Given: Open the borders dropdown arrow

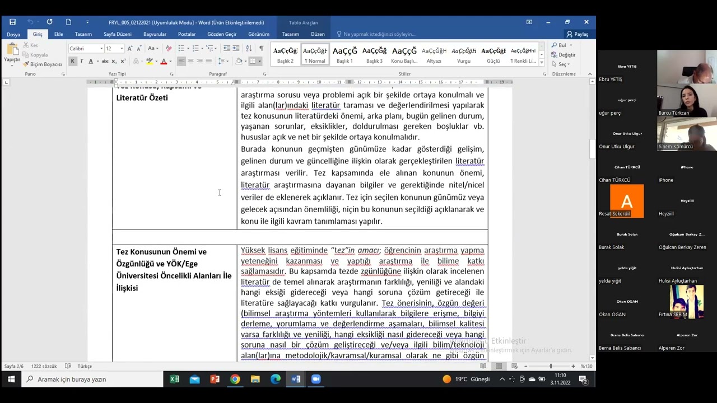Looking at the screenshot, I should [259, 61].
